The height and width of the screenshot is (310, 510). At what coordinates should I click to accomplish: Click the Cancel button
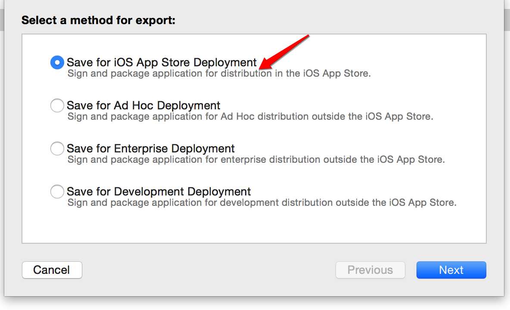point(52,270)
